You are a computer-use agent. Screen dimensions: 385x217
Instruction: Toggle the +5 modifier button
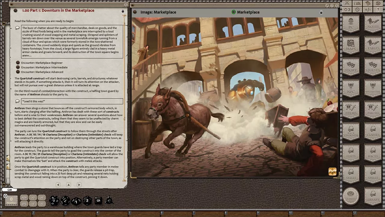(42, 198)
